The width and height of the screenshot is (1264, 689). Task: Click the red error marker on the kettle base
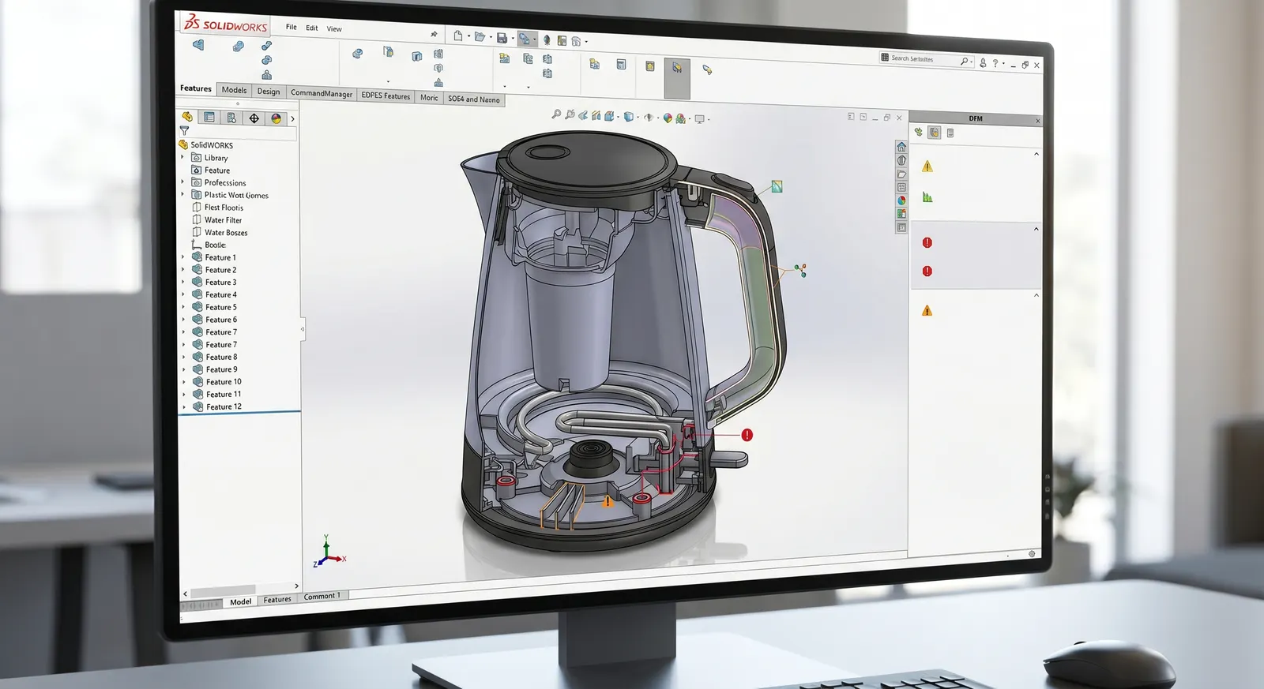click(747, 435)
